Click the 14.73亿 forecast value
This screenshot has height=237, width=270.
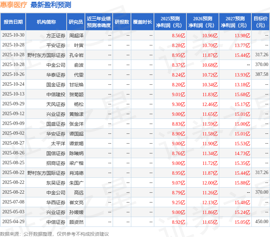(242, 153)
